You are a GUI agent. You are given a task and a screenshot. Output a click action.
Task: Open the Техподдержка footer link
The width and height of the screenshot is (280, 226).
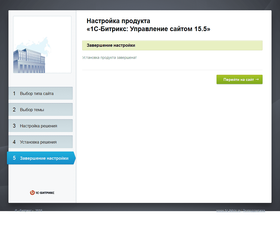click(254, 211)
